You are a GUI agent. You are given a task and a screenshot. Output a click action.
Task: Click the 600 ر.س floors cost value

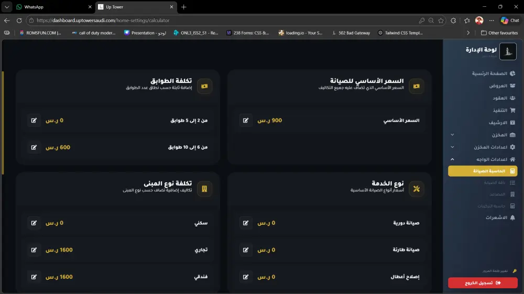coord(58,147)
